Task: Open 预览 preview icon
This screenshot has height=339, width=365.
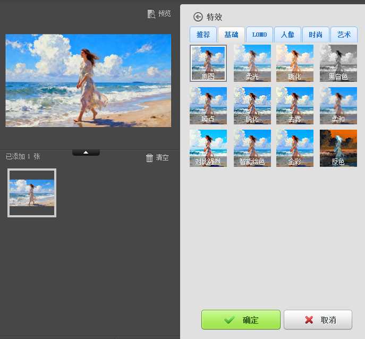Action: point(152,14)
